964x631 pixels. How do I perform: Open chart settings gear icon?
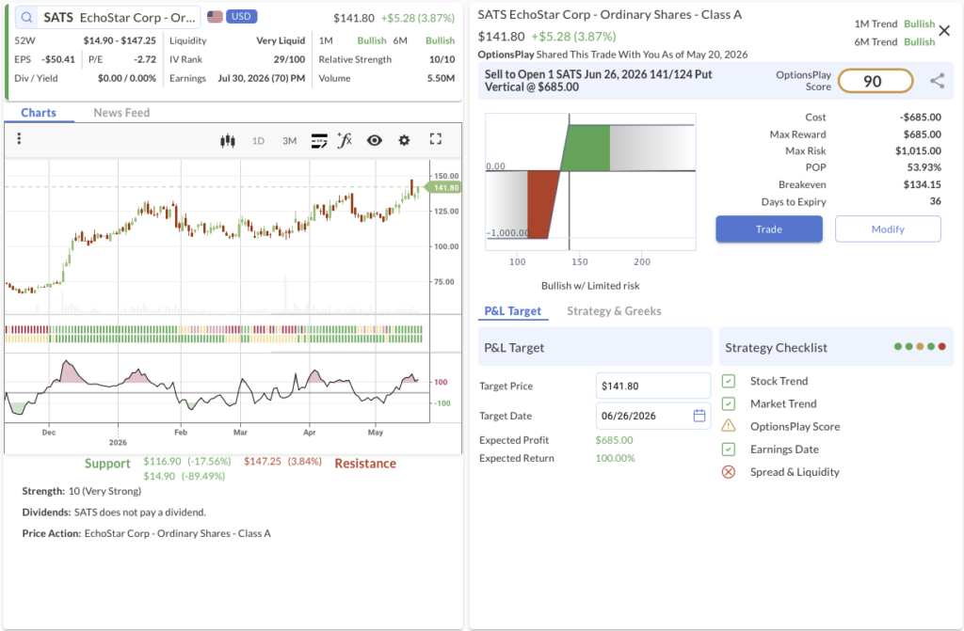tap(404, 140)
